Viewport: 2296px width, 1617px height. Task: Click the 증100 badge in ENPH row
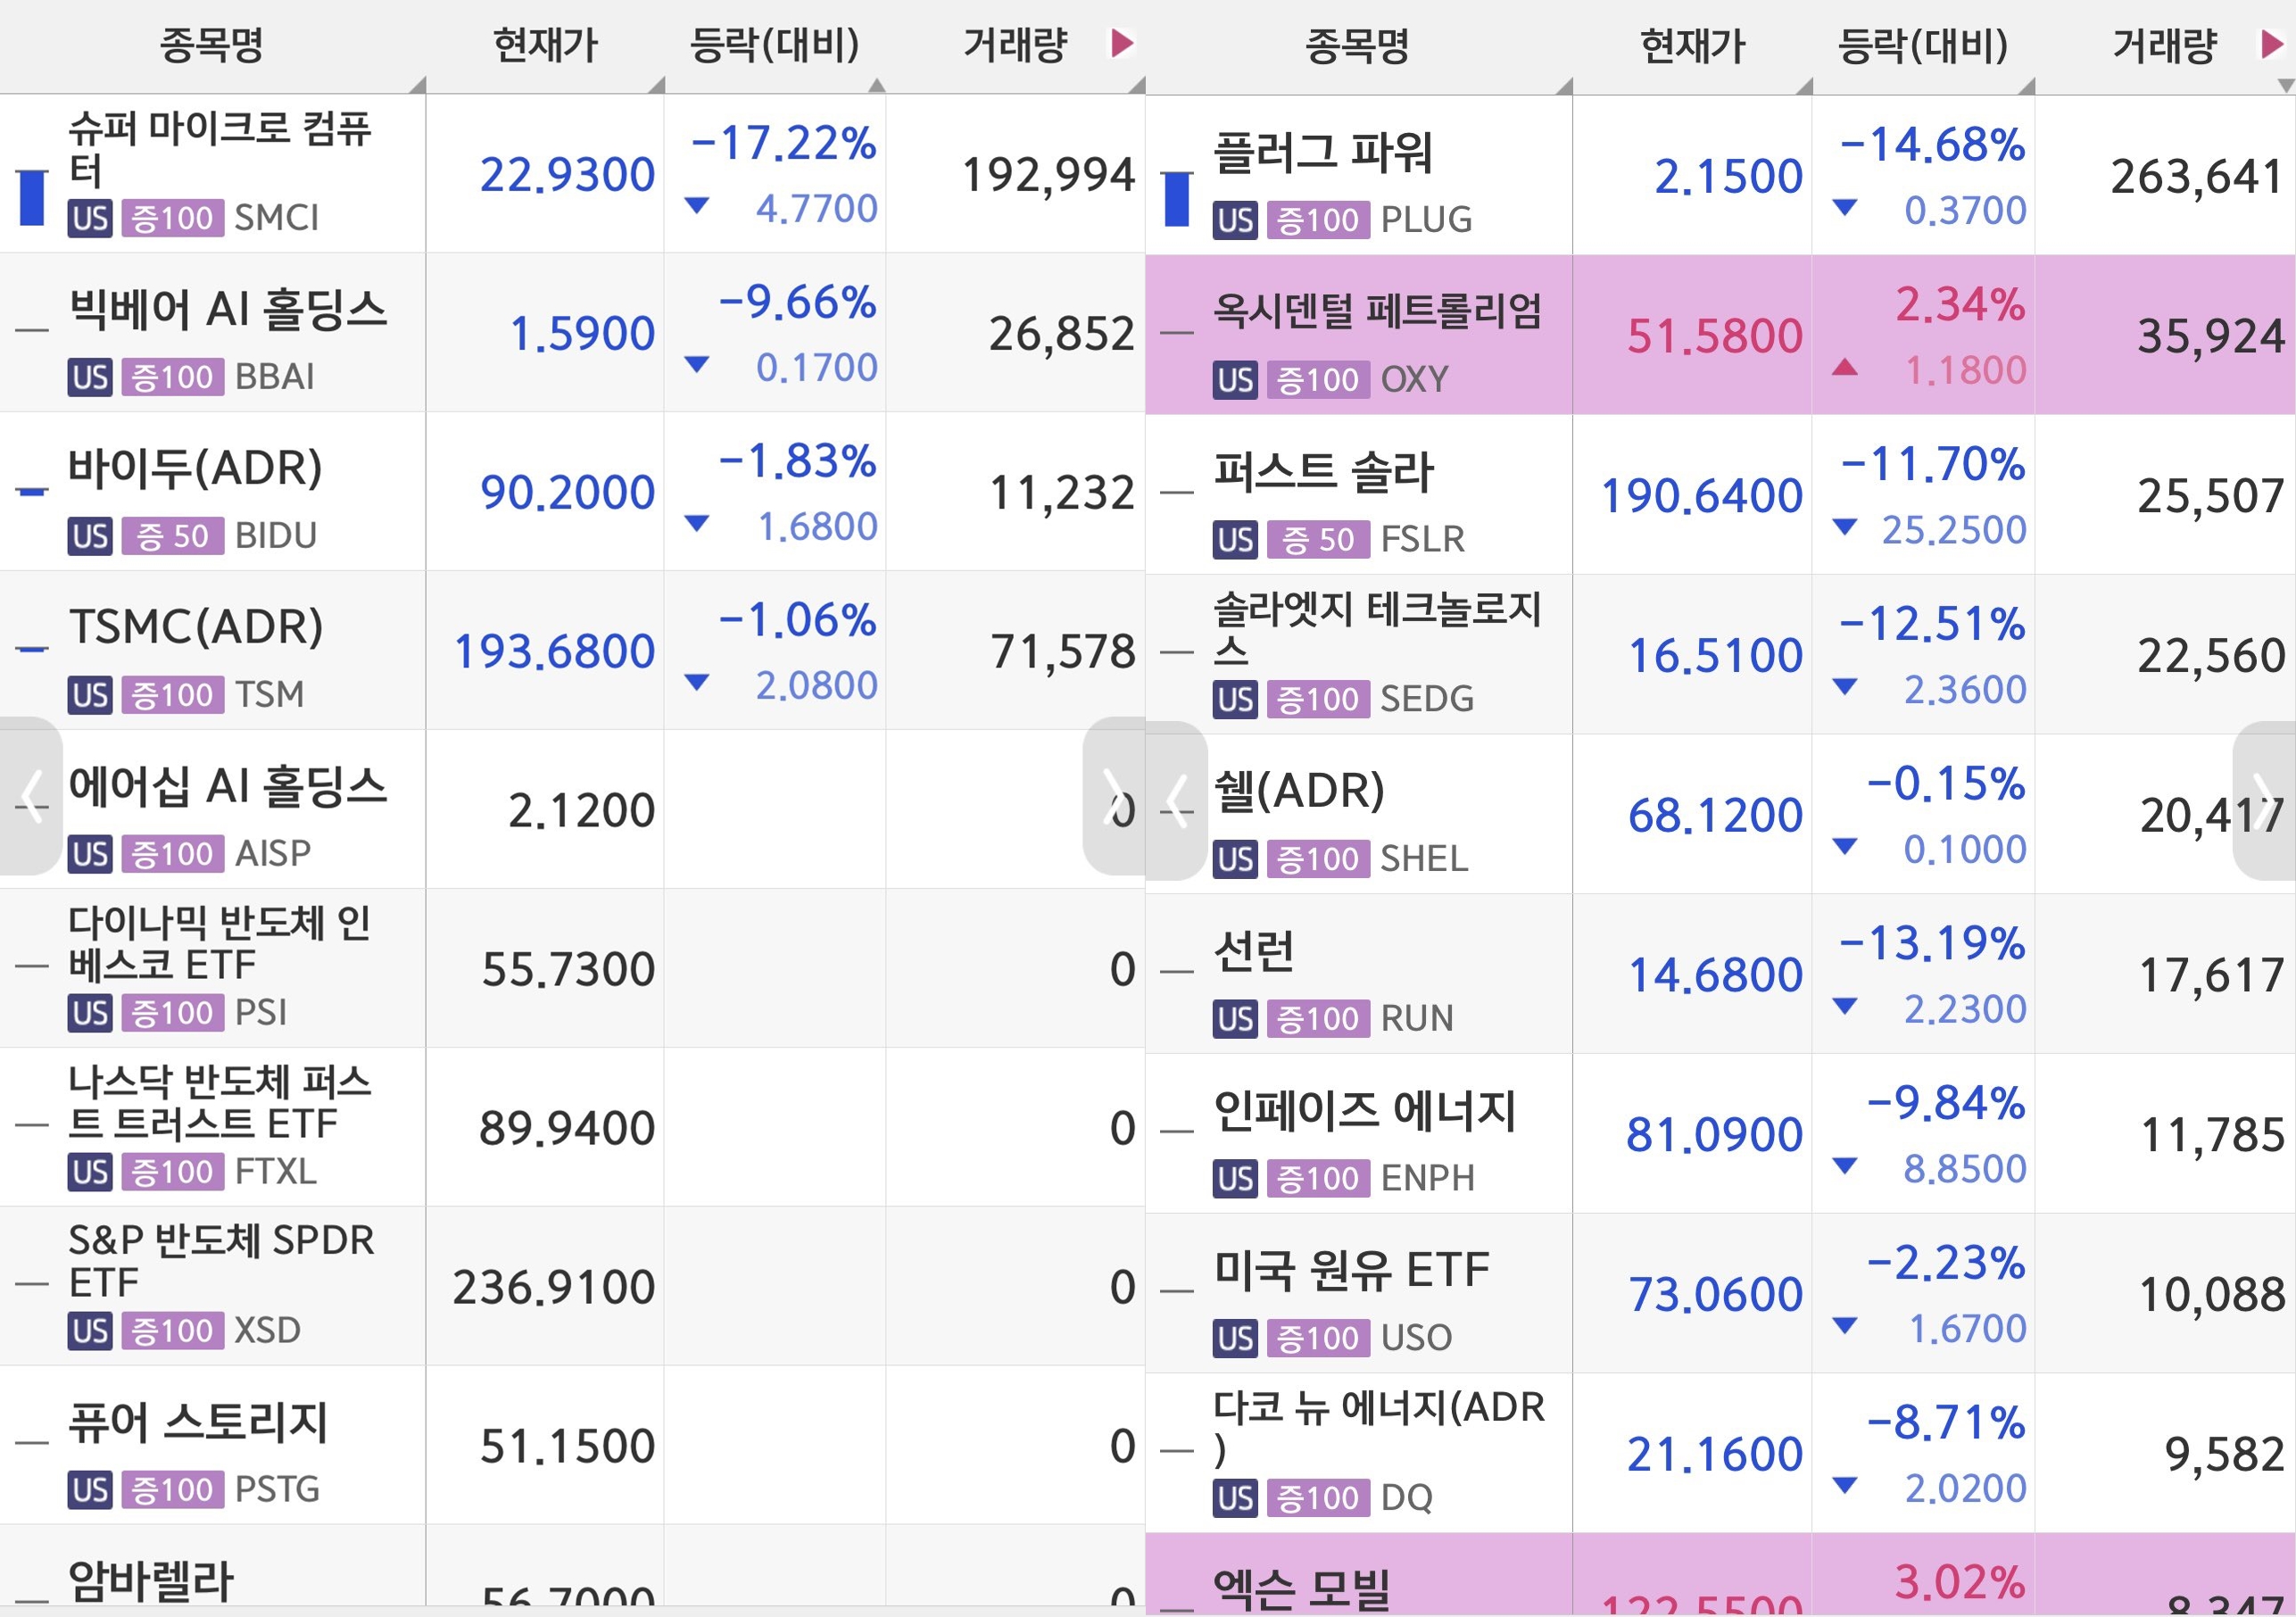[1318, 1179]
